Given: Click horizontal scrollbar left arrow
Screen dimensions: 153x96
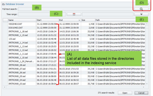Looking at the screenshot, I should (5, 87).
